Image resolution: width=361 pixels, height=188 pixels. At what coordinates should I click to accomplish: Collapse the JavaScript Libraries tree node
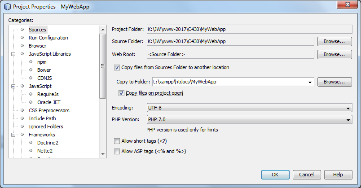[x=13, y=54]
